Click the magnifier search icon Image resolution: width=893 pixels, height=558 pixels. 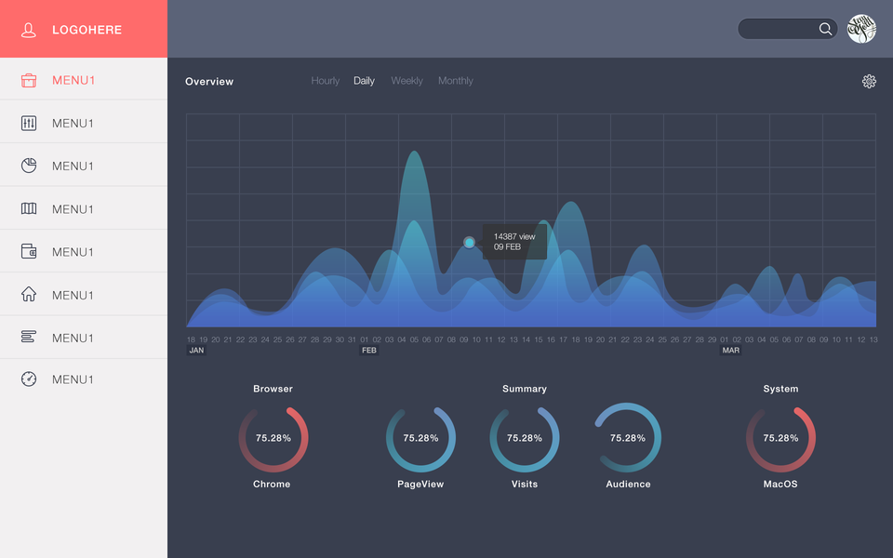(x=825, y=29)
